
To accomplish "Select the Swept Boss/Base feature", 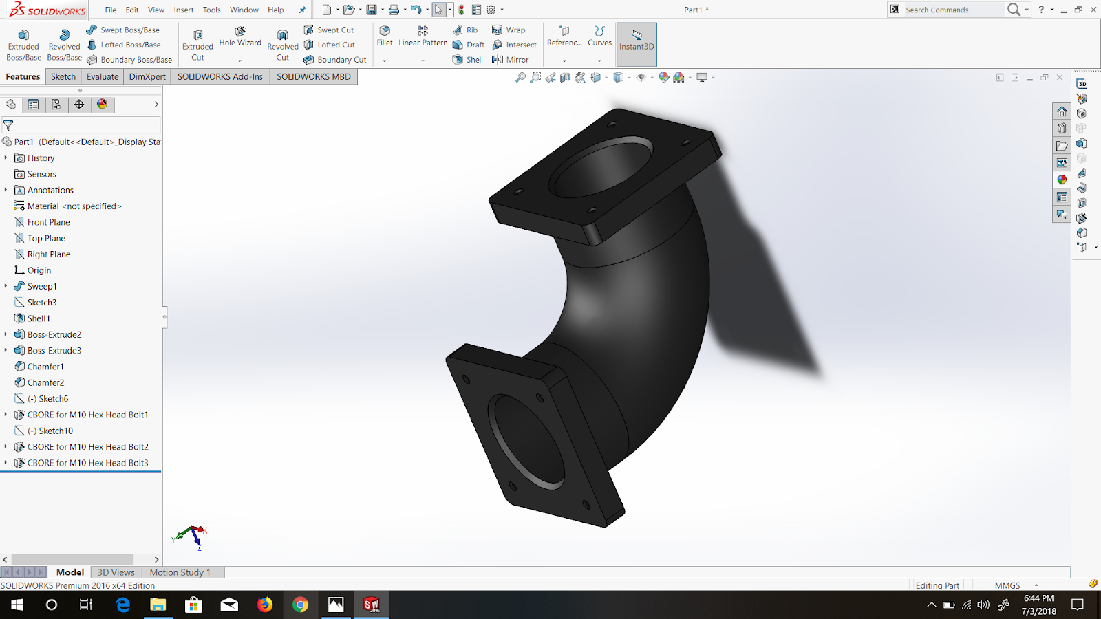I will 127,30.
